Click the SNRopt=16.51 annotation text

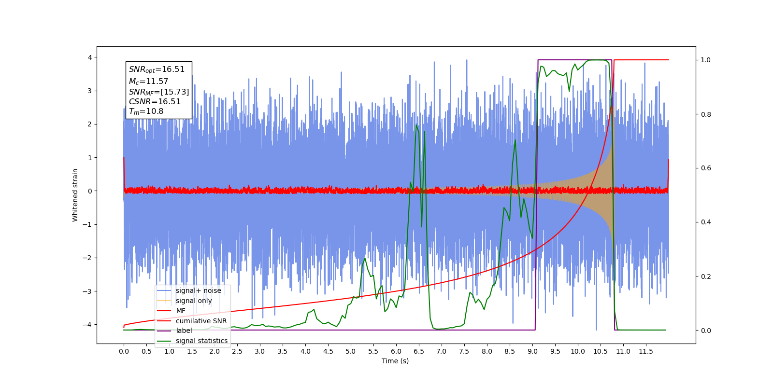pyautogui.click(x=157, y=69)
